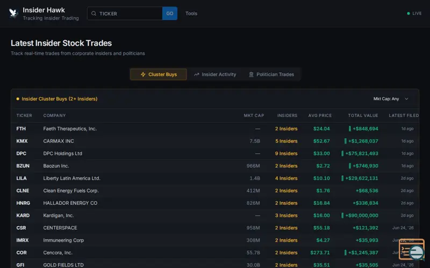Image resolution: width=430 pixels, height=268 pixels.
Task: Click the building icon on Politician Trades
Action: tap(251, 75)
